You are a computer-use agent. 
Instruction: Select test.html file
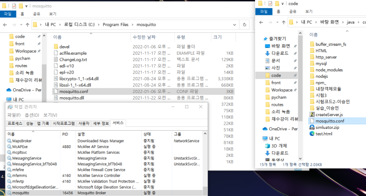click(324, 134)
